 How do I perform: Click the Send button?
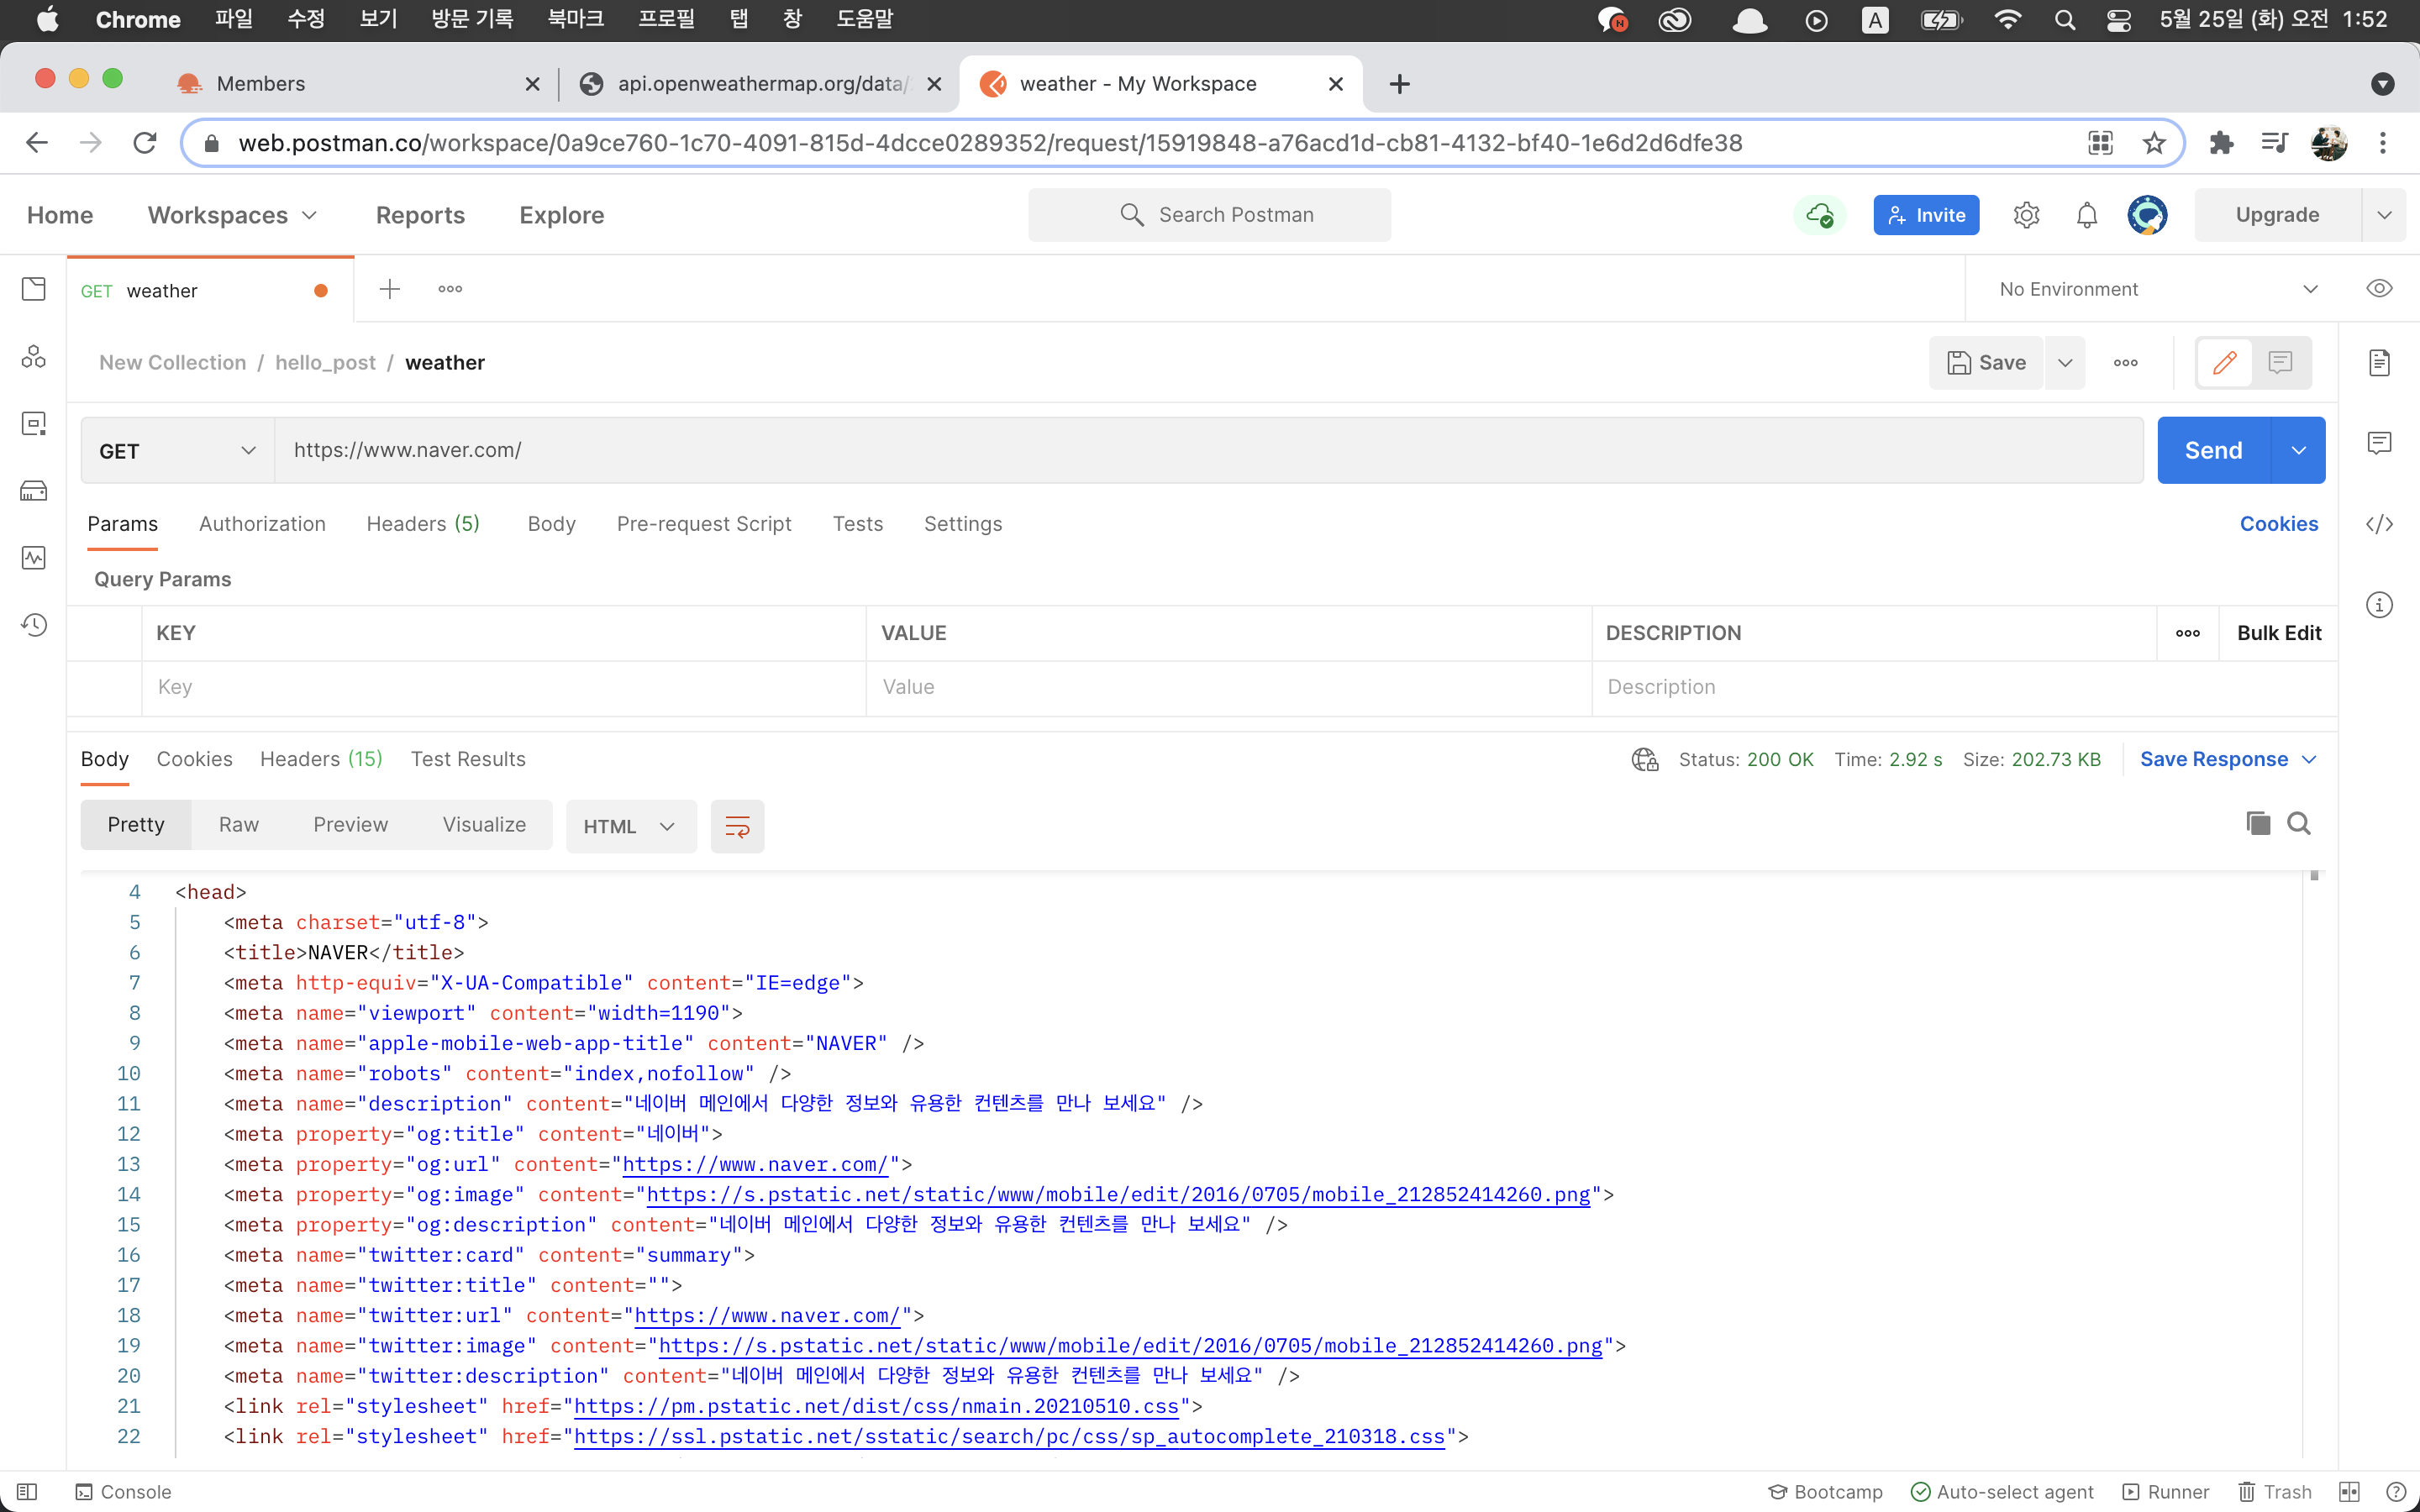coord(2213,451)
